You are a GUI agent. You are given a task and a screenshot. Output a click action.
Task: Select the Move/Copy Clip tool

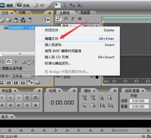tap(72, 5)
